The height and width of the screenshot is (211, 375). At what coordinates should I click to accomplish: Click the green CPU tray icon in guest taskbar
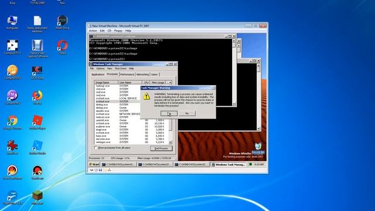(250, 164)
